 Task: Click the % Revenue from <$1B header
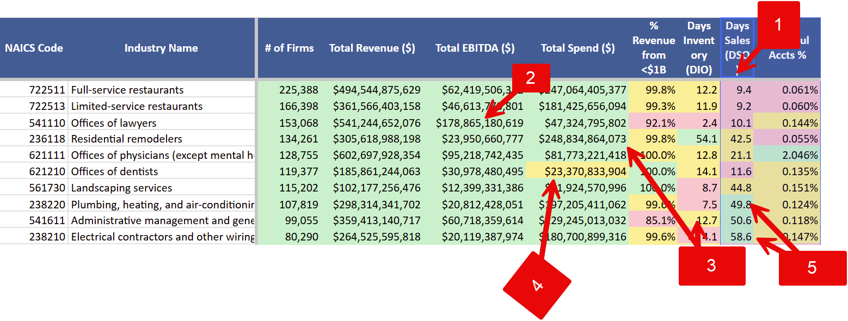pos(654,48)
